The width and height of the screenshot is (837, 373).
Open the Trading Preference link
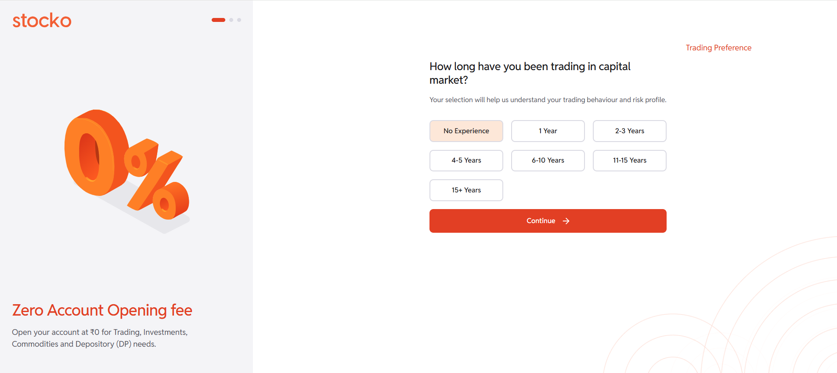coord(718,48)
